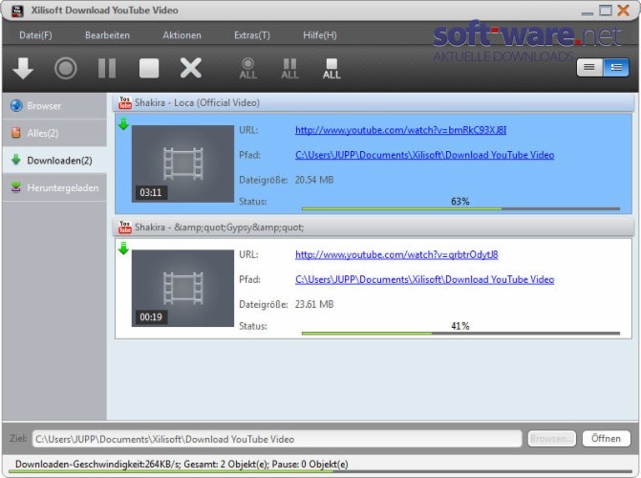Open the Loca YouTube URL link
641x478 pixels.
[x=400, y=130]
